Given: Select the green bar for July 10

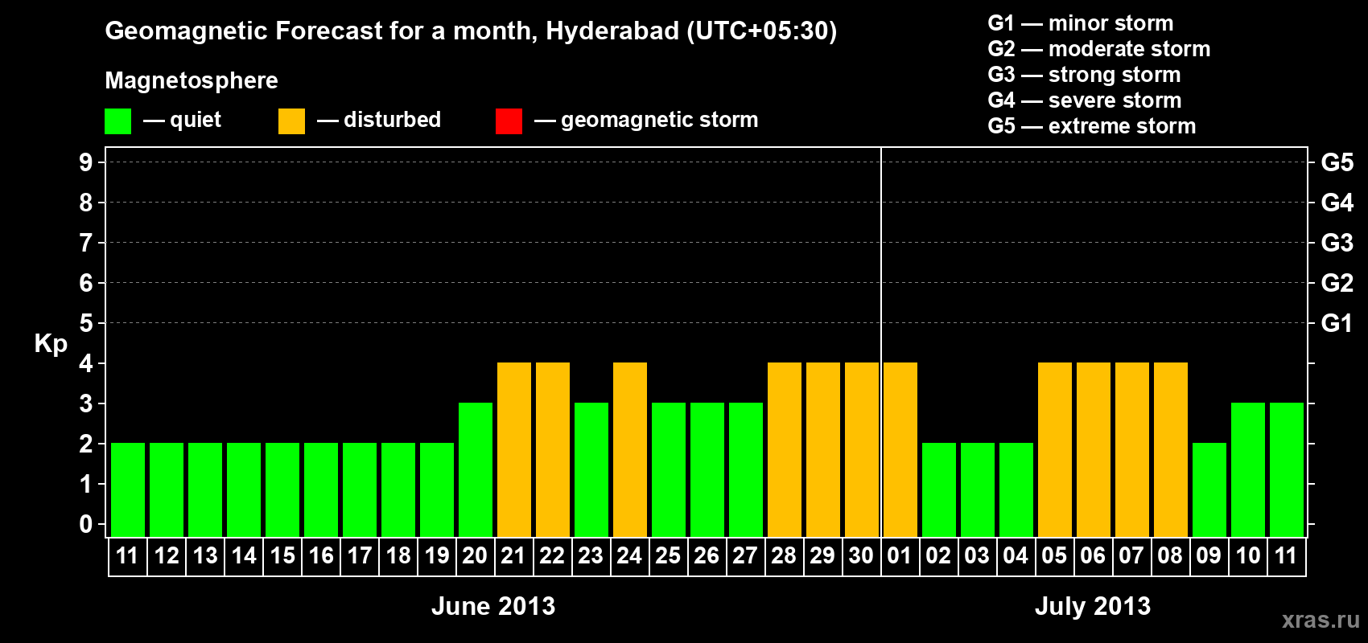Looking at the screenshot, I should (1248, 469).
